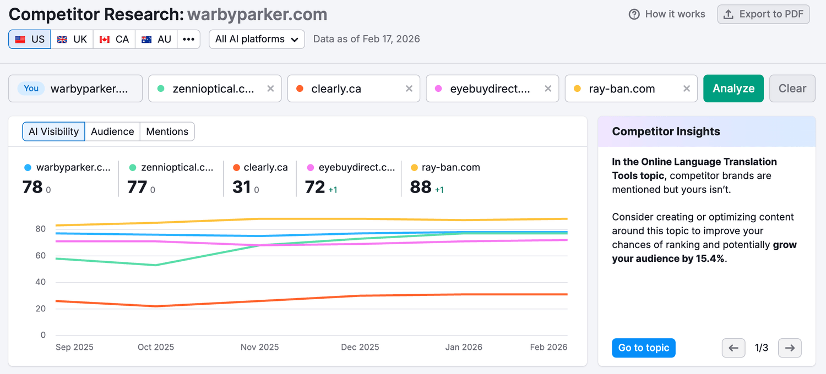Expand the more countries ellipsis menu
This screenshot has height=374, width=826.
pos(189,39)
